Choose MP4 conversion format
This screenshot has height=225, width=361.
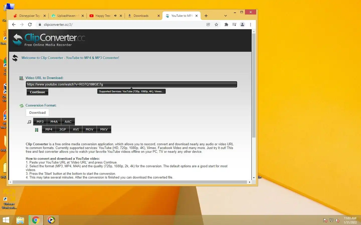coord(49,129)
